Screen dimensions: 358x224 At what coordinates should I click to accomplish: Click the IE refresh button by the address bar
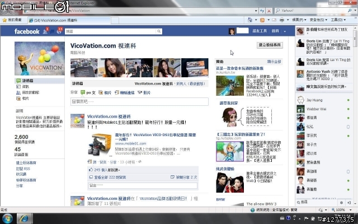[262, 11]
